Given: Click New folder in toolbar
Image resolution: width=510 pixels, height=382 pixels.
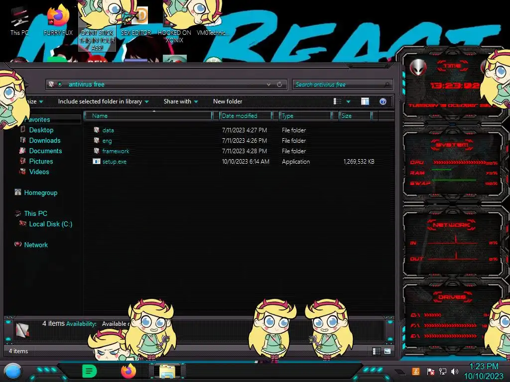Looking at the screenshot, I should [228, 101].
